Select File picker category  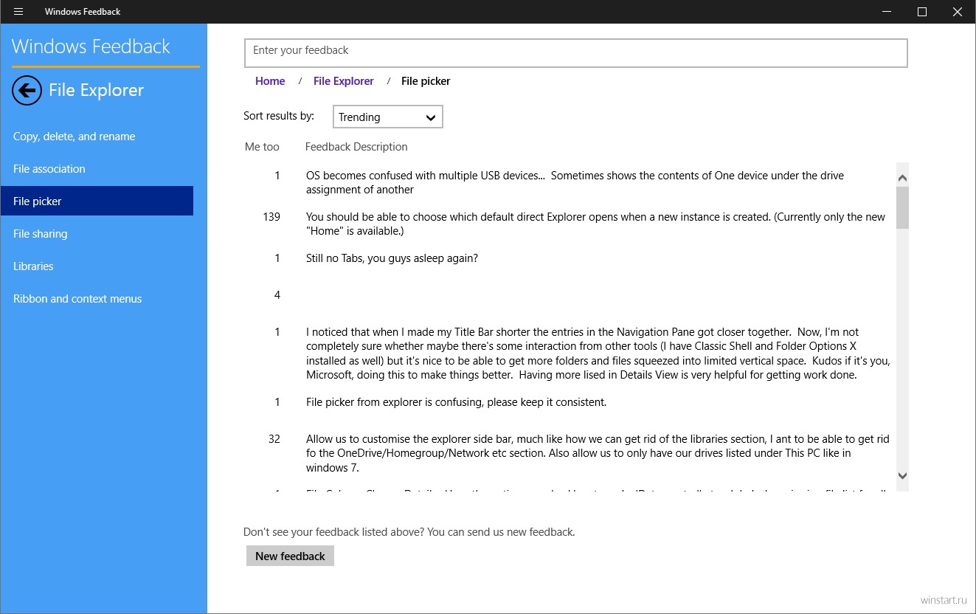97,201
